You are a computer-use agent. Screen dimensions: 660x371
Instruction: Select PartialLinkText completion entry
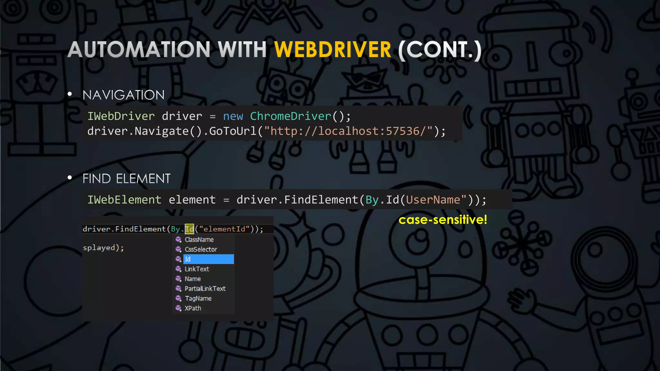point(205,289)
